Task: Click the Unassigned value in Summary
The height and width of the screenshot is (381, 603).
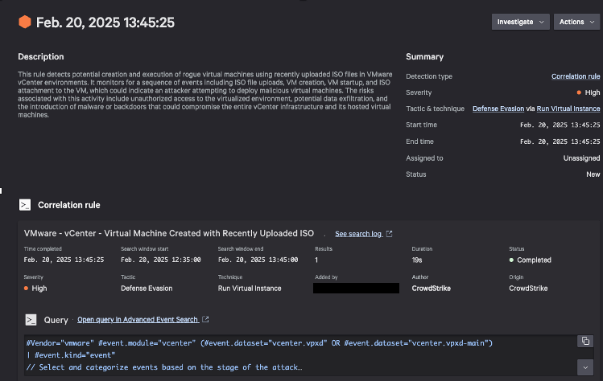Action: click(581, 158)
